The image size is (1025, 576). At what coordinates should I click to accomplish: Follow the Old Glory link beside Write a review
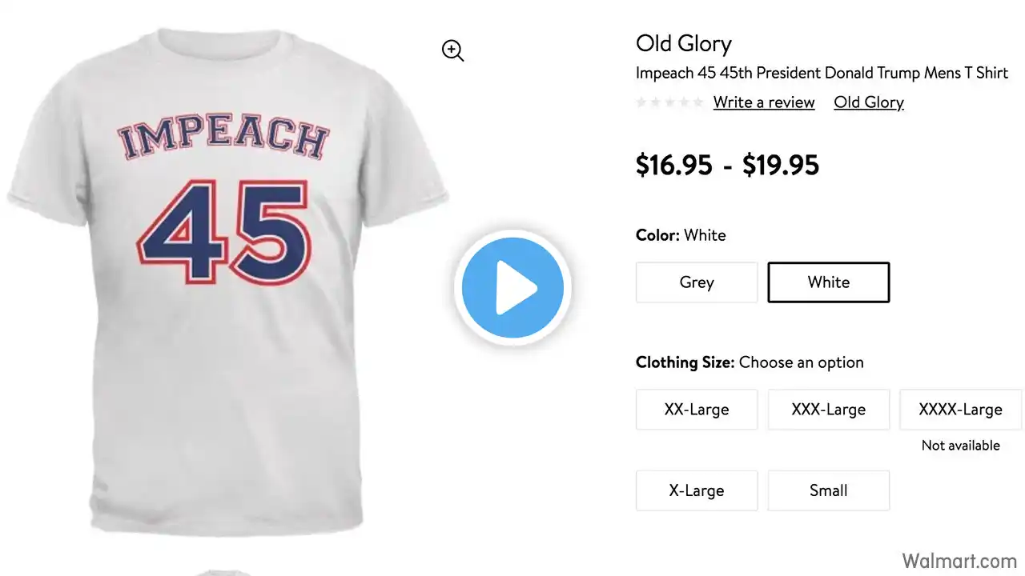pyautogui.click(x=869, y=102)
